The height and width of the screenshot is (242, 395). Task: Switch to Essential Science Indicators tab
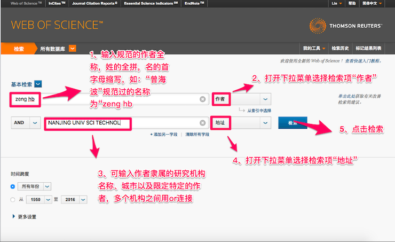151,3
